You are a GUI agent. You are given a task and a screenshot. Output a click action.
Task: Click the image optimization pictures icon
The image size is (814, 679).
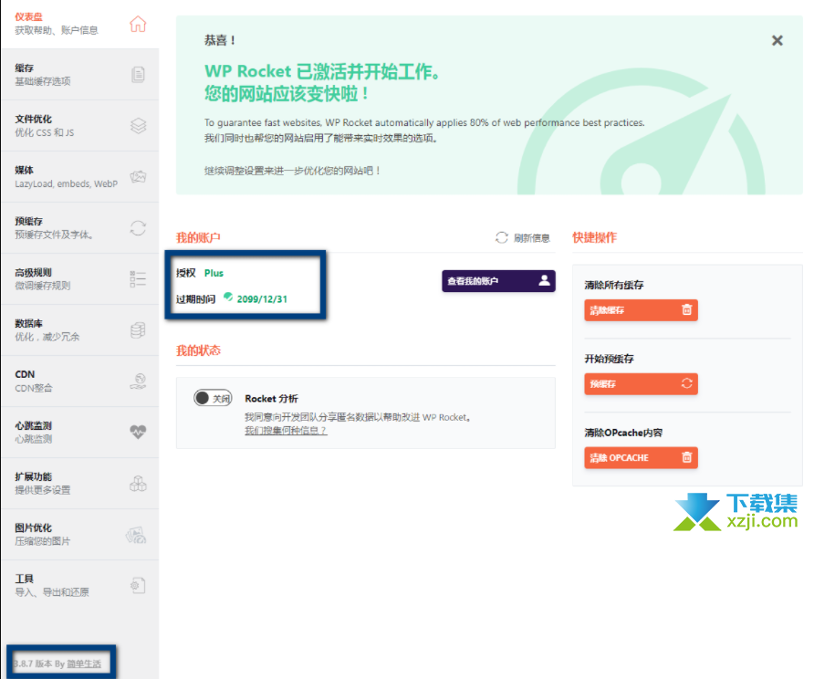coord(137,535)
